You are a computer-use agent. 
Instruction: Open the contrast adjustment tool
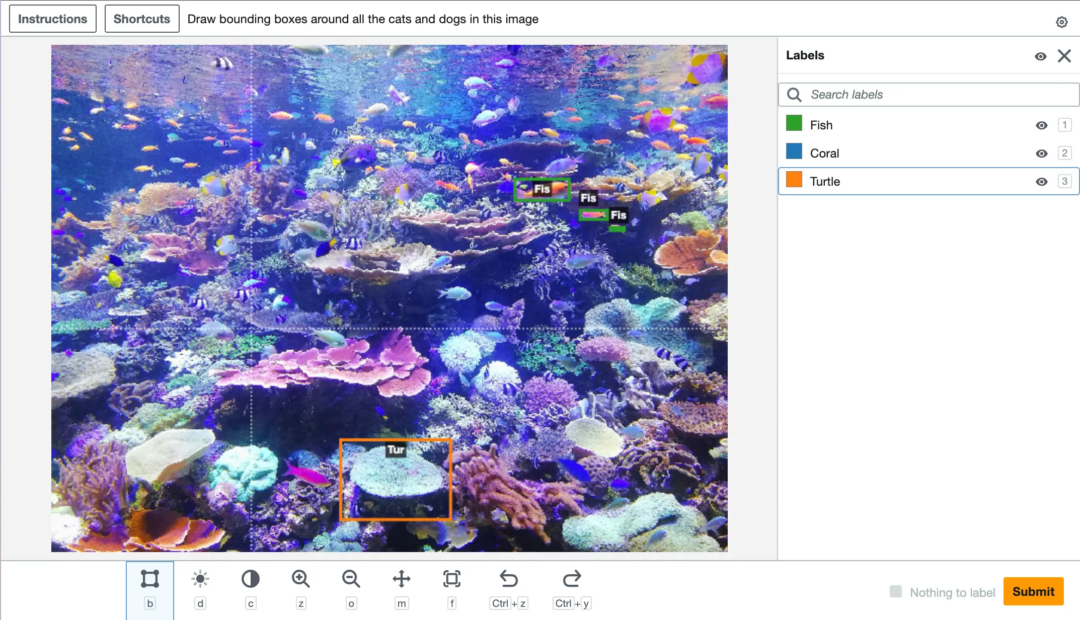tap(251, 579)
